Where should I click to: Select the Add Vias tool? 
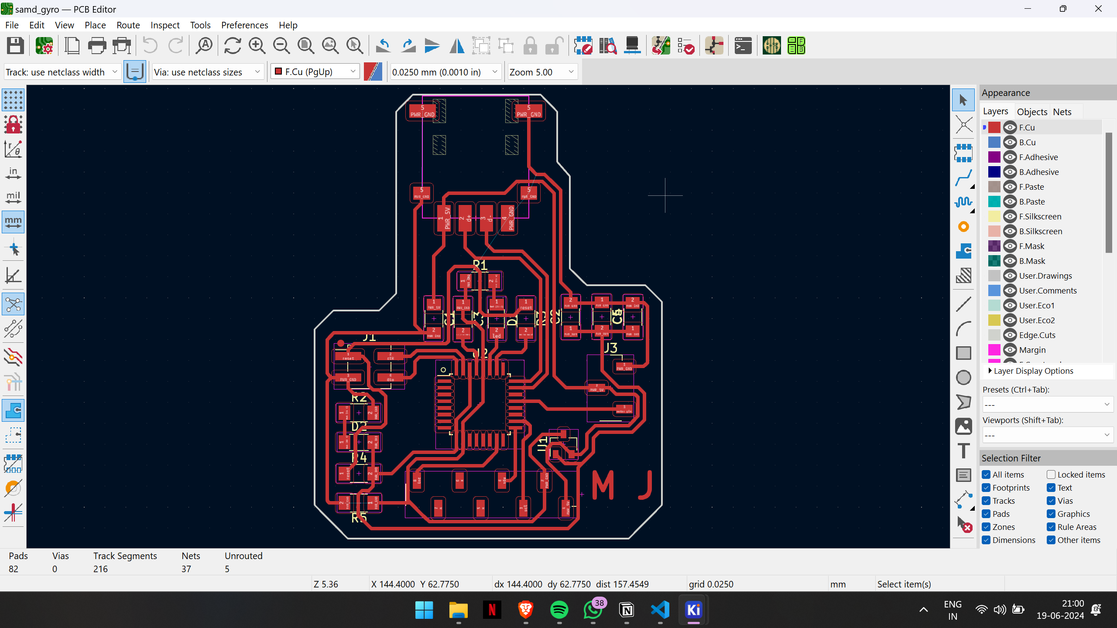[963, 227]
